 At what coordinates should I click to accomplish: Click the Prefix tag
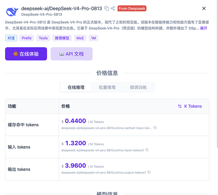27,38
